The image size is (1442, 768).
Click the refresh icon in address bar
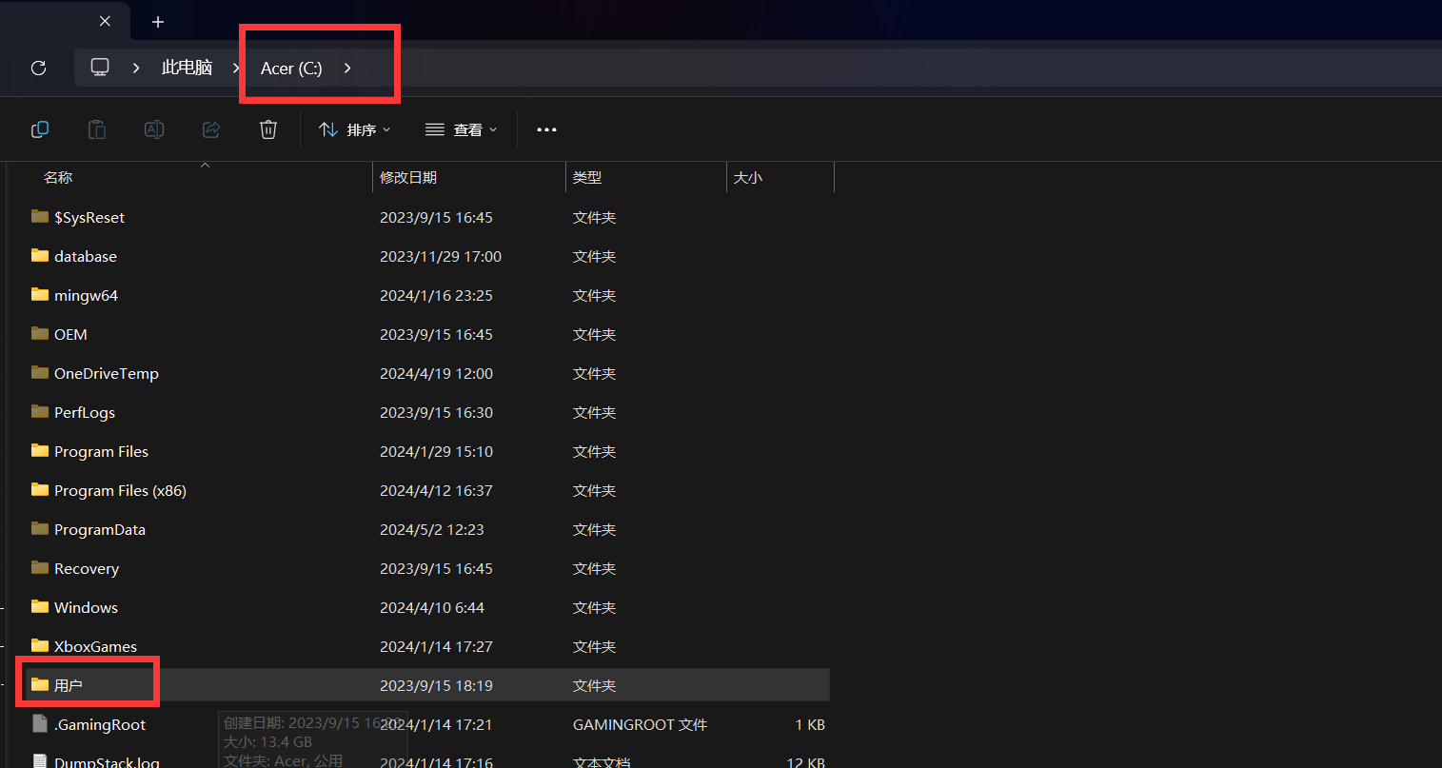click(39, 68)
